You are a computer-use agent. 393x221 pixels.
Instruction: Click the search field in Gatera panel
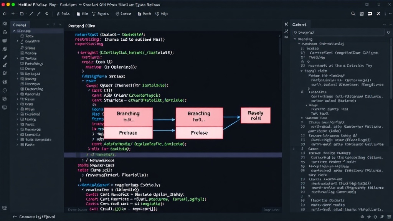pyautogui.click(x=339, y=32)
